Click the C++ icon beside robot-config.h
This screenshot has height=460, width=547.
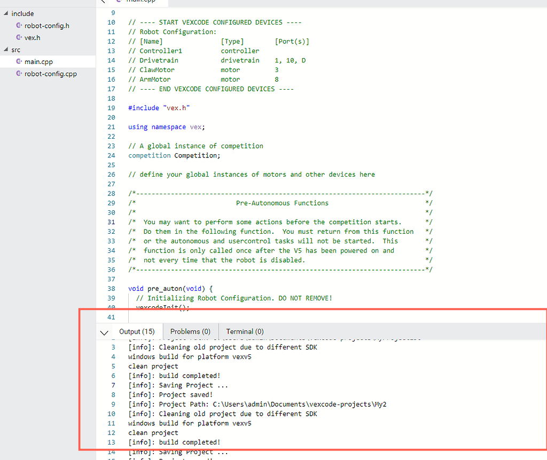[x=18, y=25]
